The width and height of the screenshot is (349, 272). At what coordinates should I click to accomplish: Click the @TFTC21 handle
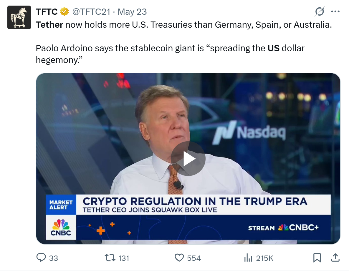(91, 12)
